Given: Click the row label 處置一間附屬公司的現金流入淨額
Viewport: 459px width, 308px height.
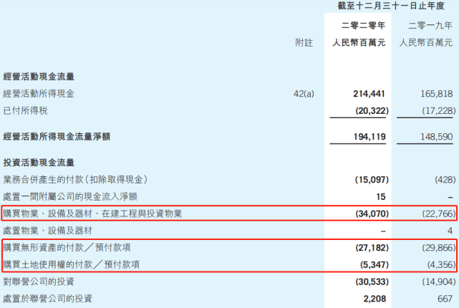Looking at the screenshot, I should pyautogui.click(x=70, y=196).
